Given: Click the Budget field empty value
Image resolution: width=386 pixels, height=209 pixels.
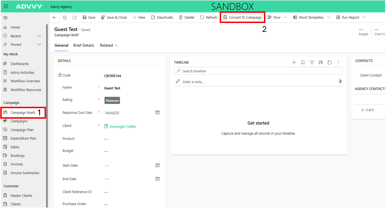Looking at the screenshot, I should 106,151.
